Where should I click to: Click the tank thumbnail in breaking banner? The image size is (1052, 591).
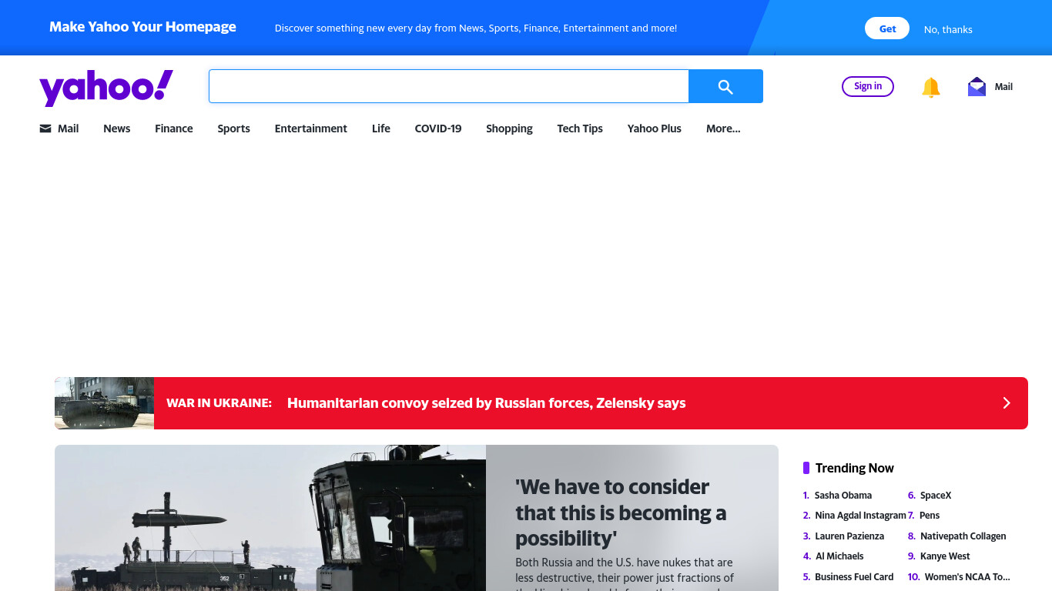pyautogui.click(x=104, y=403)
